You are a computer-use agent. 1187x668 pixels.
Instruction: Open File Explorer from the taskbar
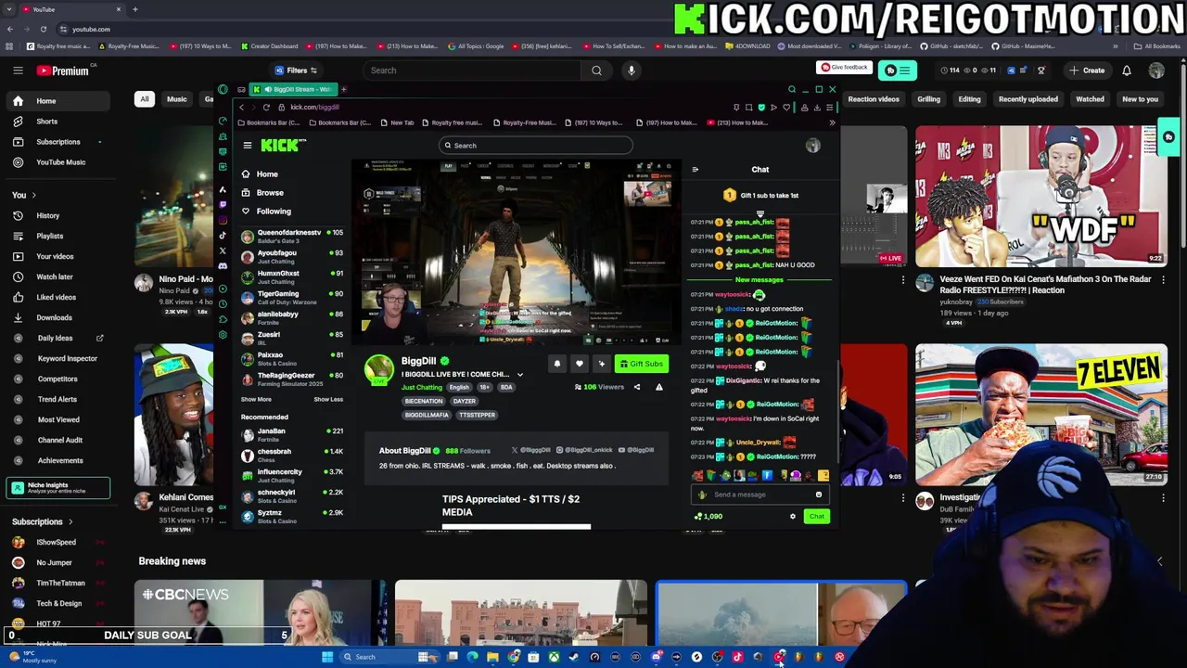tap(492, 657)
